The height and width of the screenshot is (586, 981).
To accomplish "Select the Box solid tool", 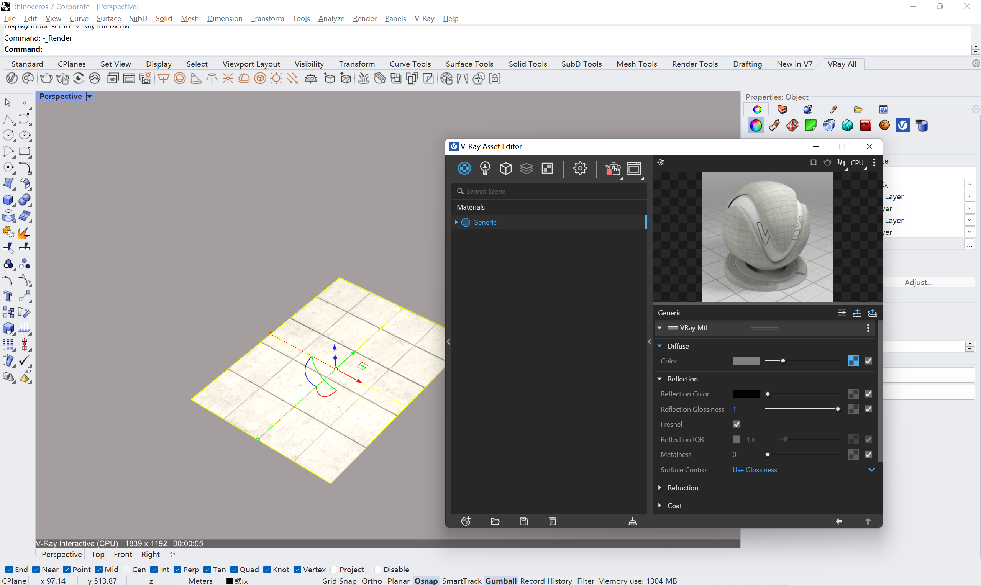I will tap(8, 200).
